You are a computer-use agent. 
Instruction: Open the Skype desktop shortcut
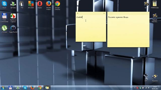(x=4, y=4)
